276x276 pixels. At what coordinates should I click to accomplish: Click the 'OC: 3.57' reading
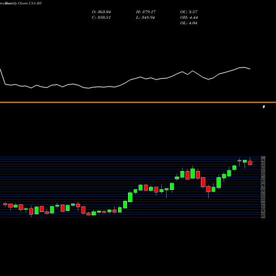pyautogui.click(x=189, y=12)
